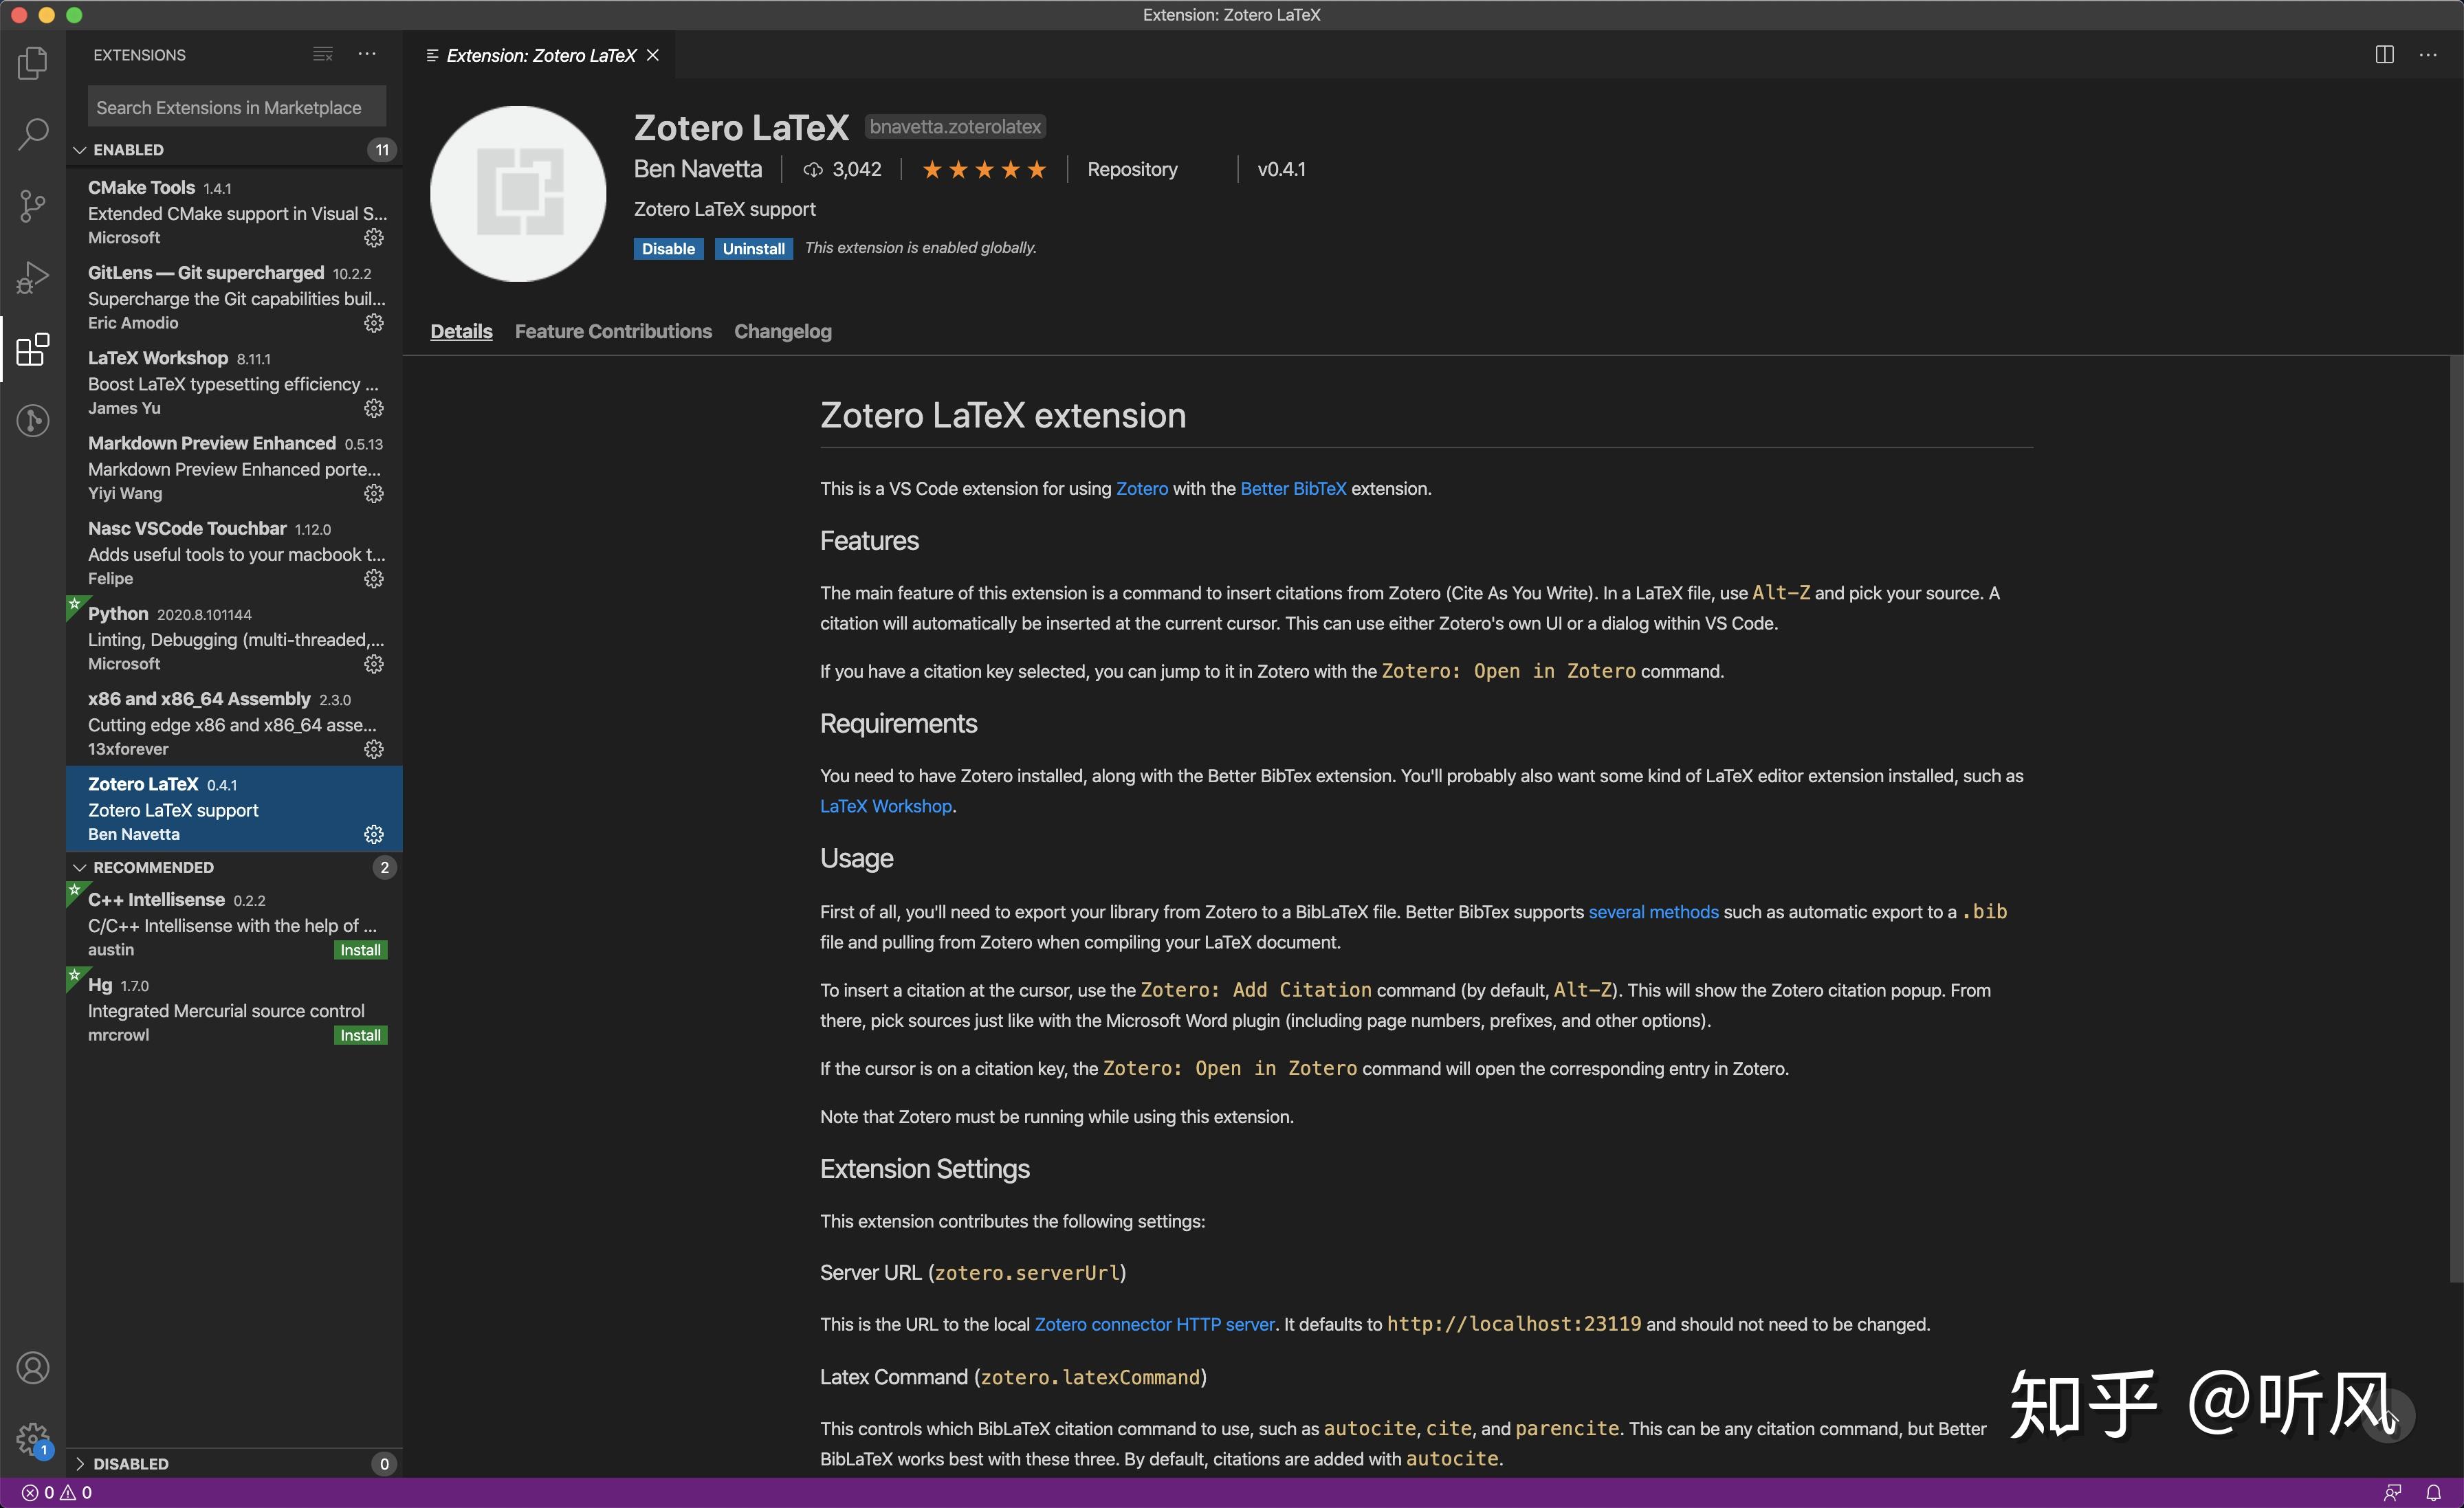This screenshot has height=1508, width=2464.
Task: Open the several methods hyperlink
Action: [1653, 912]
